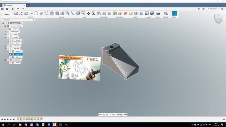Jump to timeline beginning

(2, 119)
